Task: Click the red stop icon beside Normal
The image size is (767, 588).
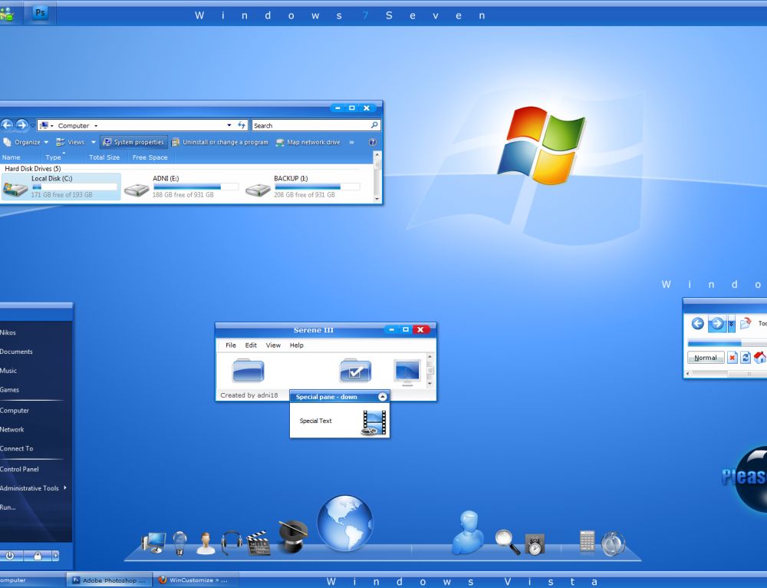Action: point(732,358)
